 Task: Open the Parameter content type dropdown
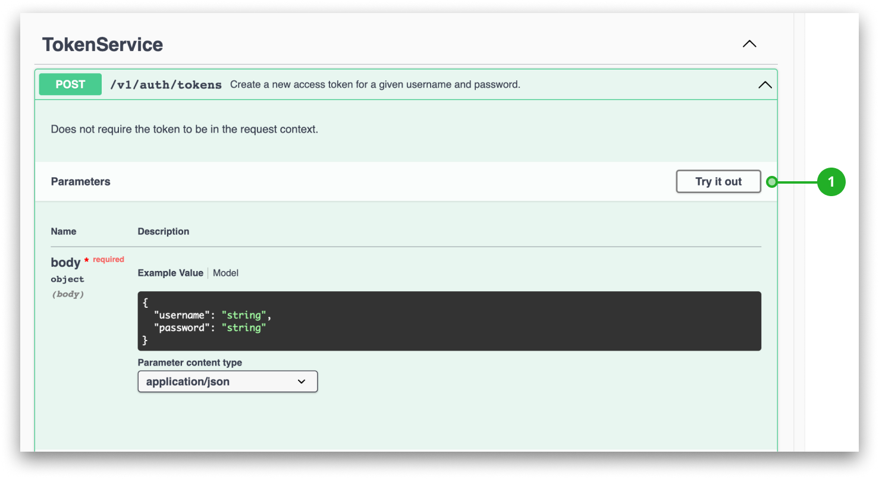[x=227, y=381]
